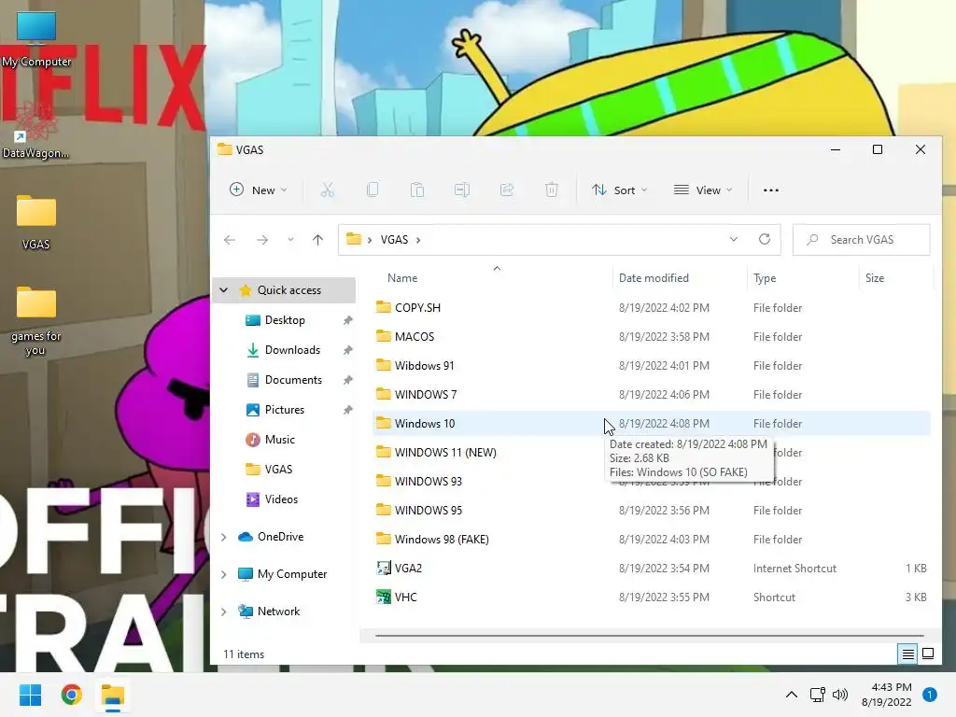
Task: Select Documents in Quick access
Action: click(292, 380)
